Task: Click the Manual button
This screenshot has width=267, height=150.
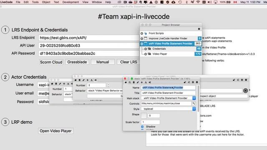Action: (x=103, y=62)
